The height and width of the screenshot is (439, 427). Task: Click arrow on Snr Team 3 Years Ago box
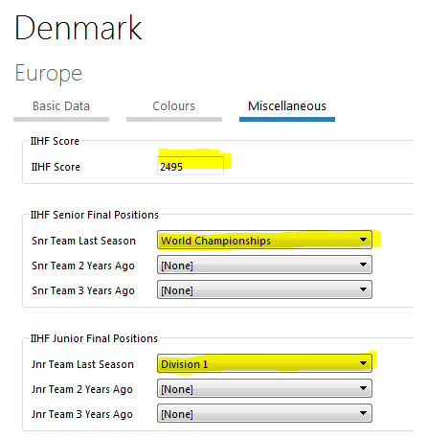363,289
